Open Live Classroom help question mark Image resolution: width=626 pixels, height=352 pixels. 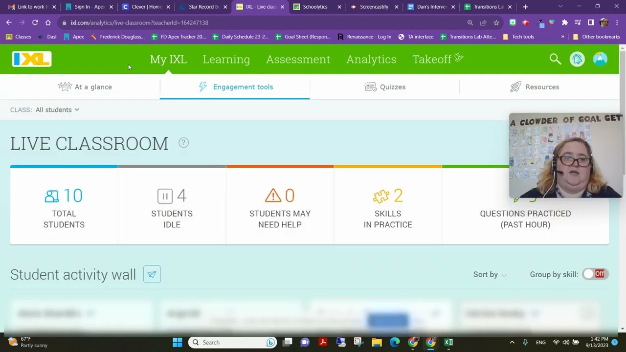(183, 143)
